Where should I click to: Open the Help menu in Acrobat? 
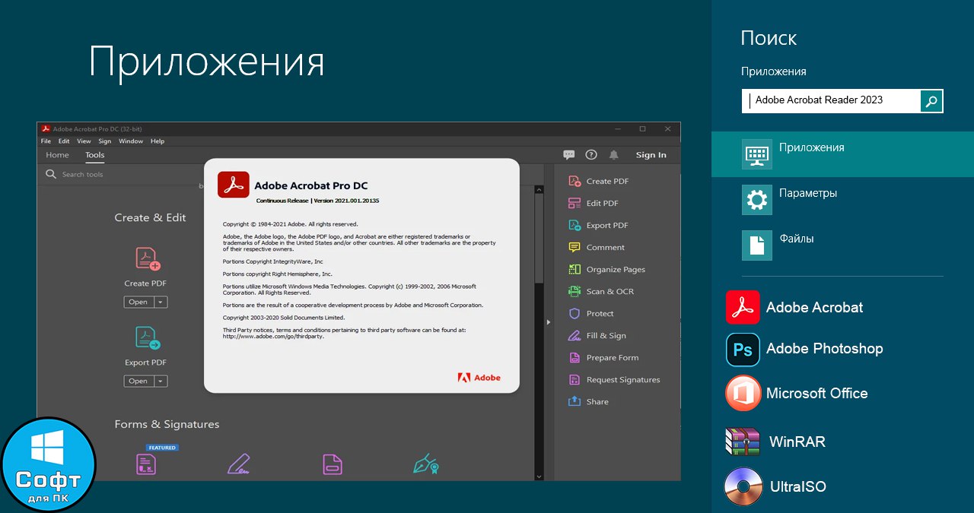point(158,141)
